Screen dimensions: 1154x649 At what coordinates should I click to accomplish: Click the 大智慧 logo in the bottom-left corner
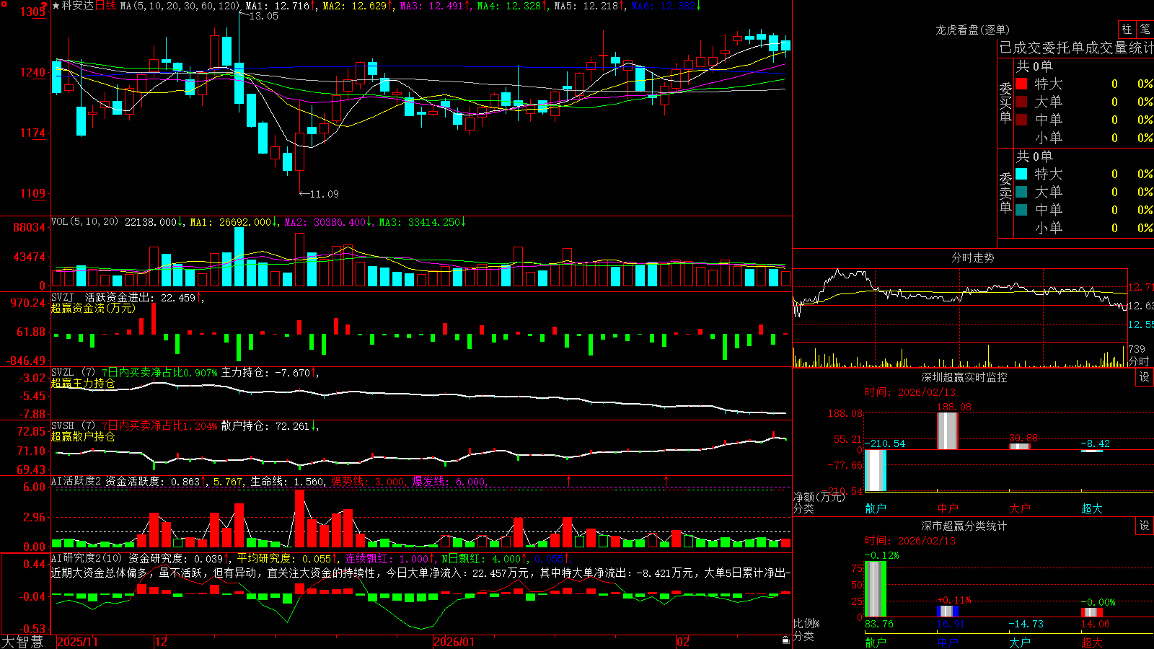(x=22, y=641)
